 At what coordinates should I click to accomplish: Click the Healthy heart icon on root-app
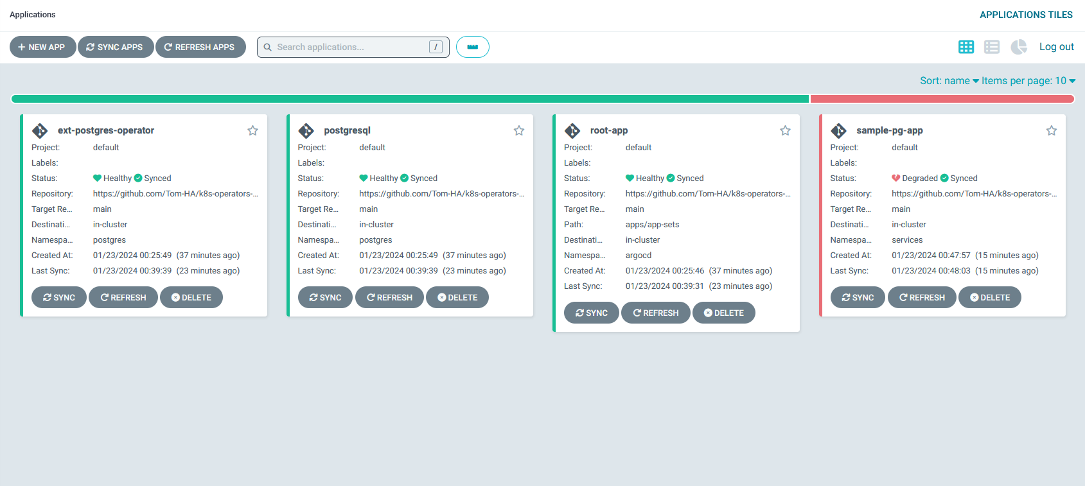[630, 178]
